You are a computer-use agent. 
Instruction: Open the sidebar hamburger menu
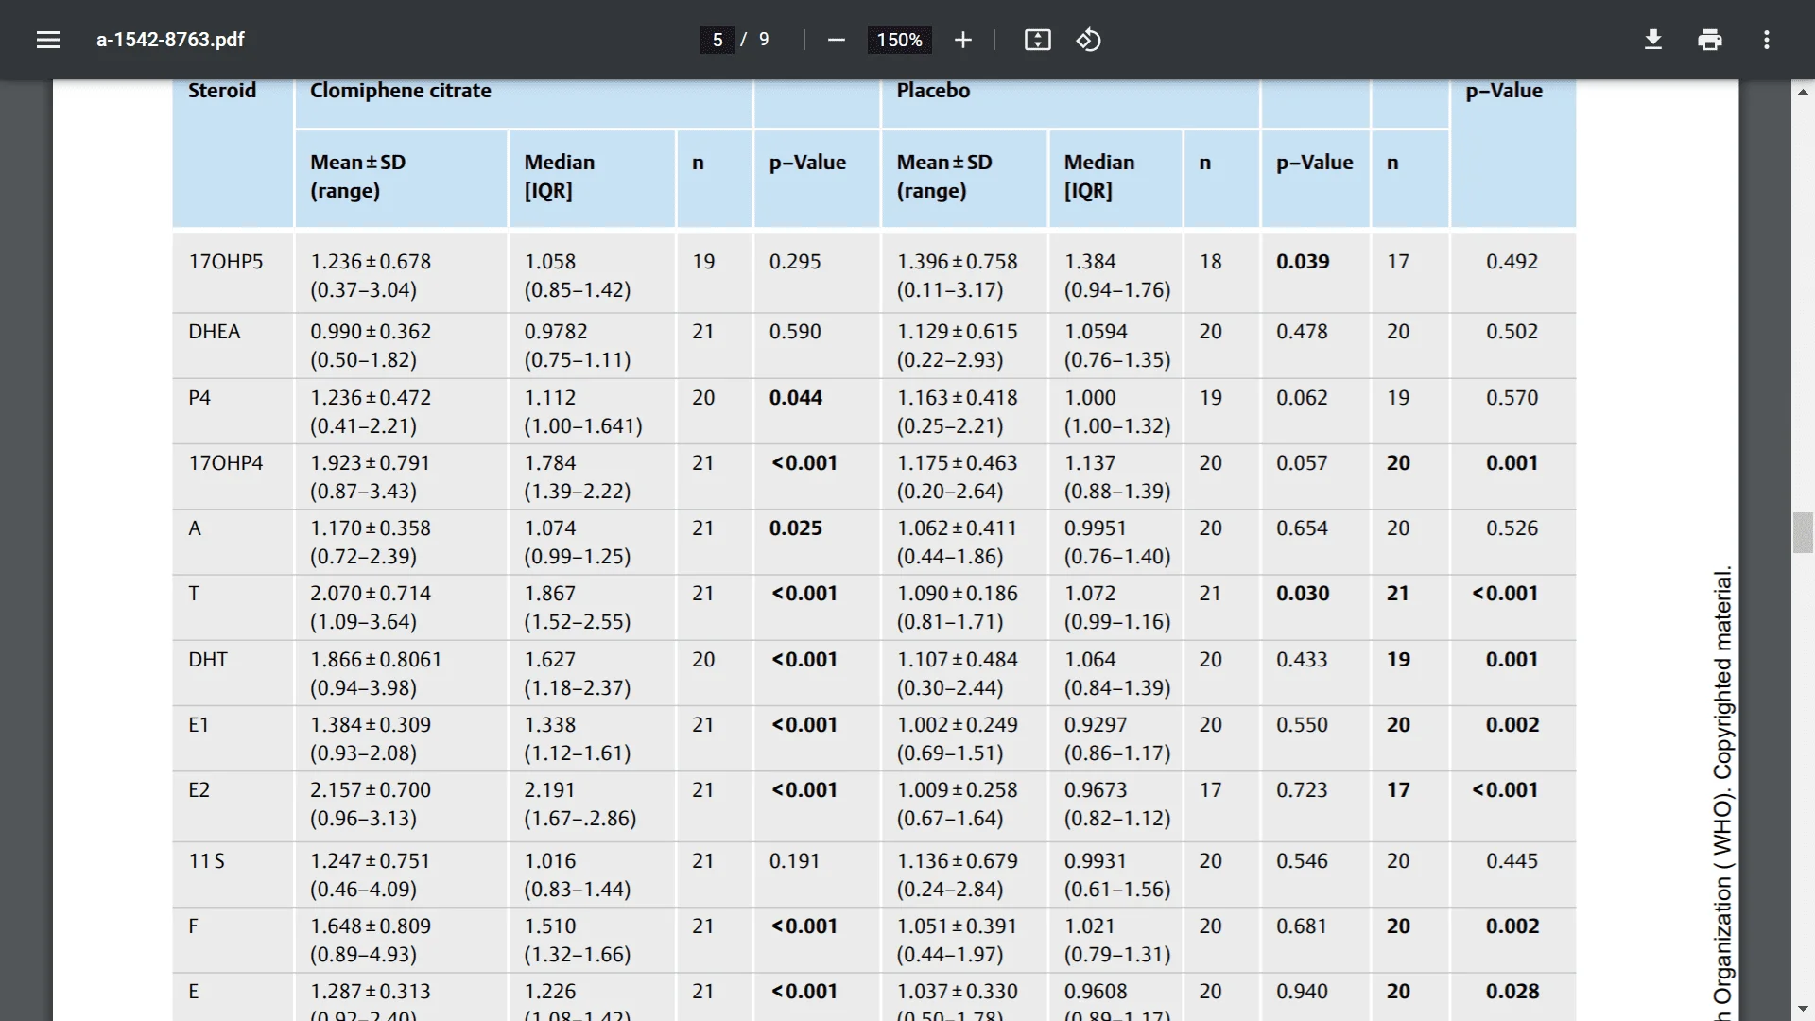48,40
